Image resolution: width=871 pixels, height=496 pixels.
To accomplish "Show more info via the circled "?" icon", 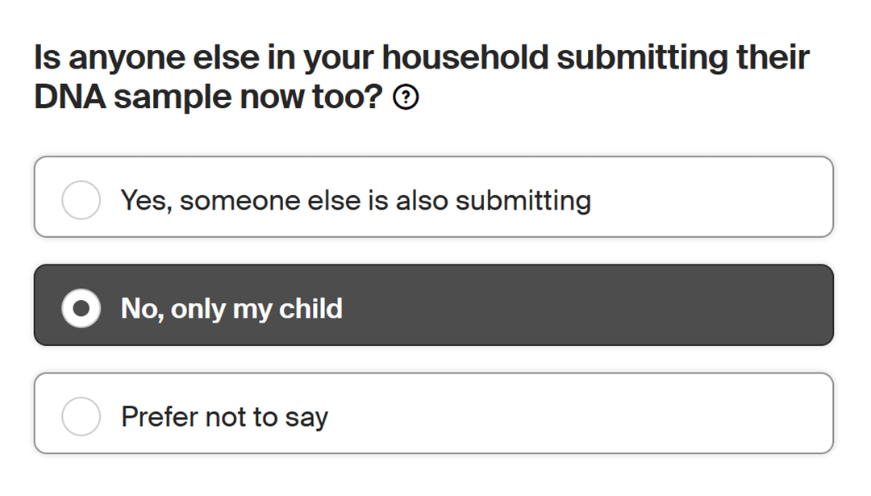I will 406,98.
